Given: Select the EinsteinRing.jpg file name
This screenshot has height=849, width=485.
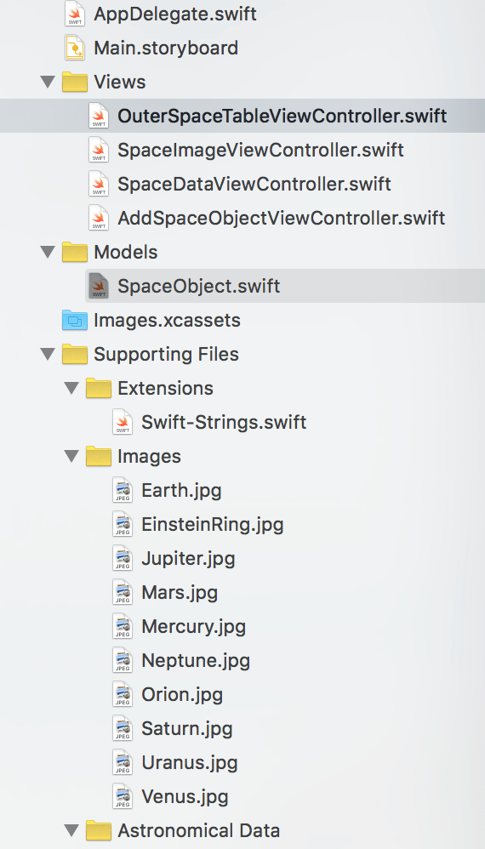Looking at the screenshot, I should coord(212,525).
